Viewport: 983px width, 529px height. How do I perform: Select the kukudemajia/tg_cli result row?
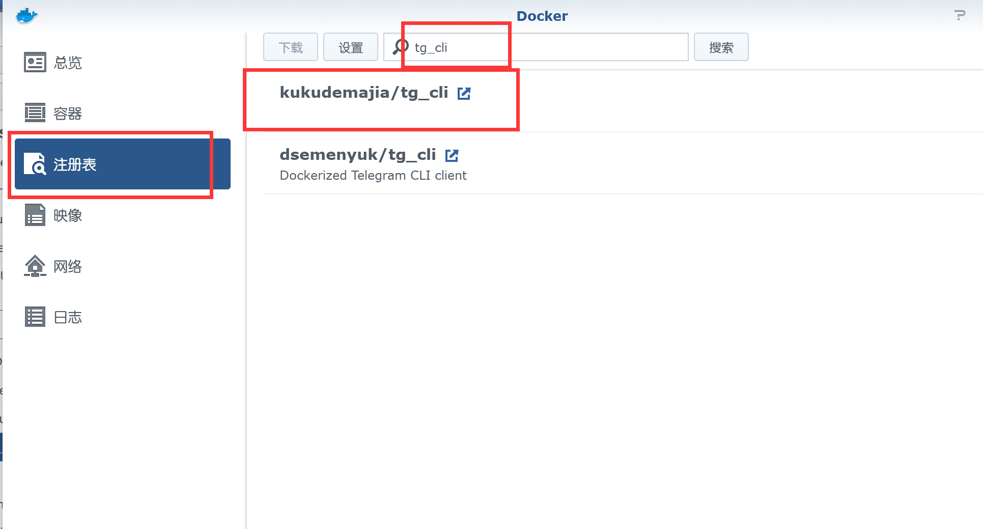[623, 101]
